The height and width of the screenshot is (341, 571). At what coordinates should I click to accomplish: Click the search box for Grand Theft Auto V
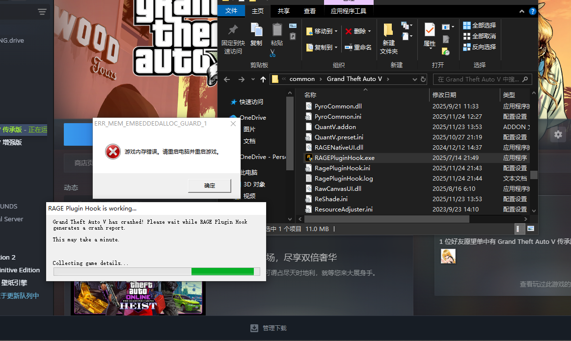(478, 79)
